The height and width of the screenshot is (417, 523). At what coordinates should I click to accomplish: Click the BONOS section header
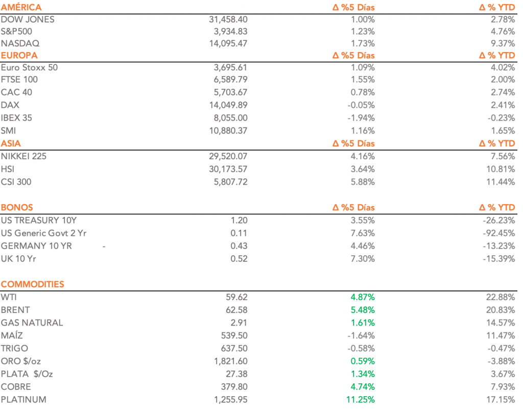pyautogui.click(x=17, y=207)
